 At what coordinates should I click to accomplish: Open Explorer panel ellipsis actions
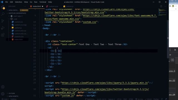(x=25, y=6)
